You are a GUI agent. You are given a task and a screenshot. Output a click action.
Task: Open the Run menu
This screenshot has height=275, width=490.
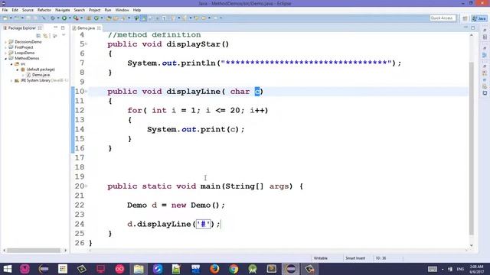pos(108,10)
